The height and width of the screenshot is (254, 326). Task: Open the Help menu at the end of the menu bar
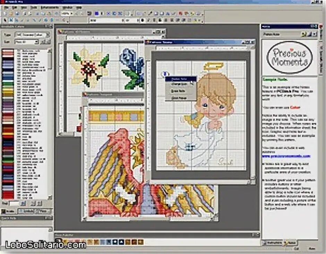79,8
